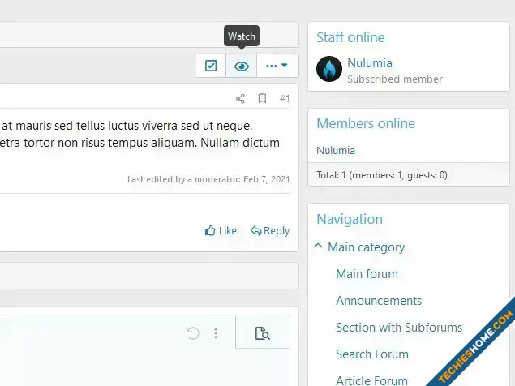This screenshot has width=515, height=386.
Task: Click the editor undo icon
Action: click(193, 333)
